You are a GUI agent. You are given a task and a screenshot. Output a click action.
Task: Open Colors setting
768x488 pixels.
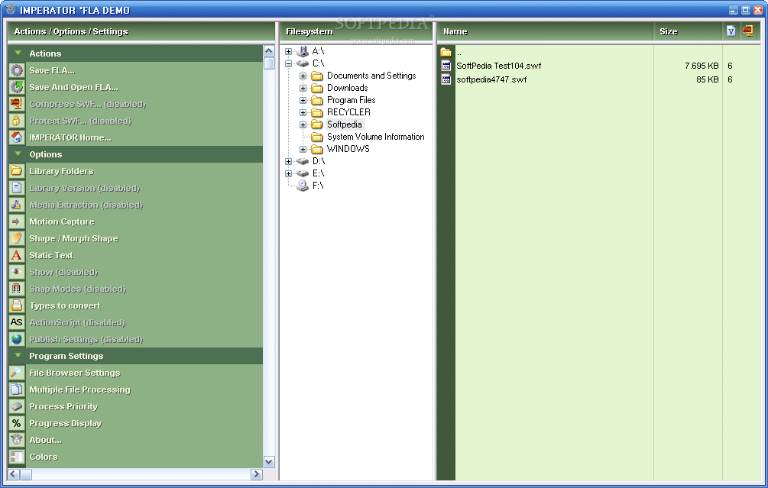pyautogui.click(x=43, y=457)
